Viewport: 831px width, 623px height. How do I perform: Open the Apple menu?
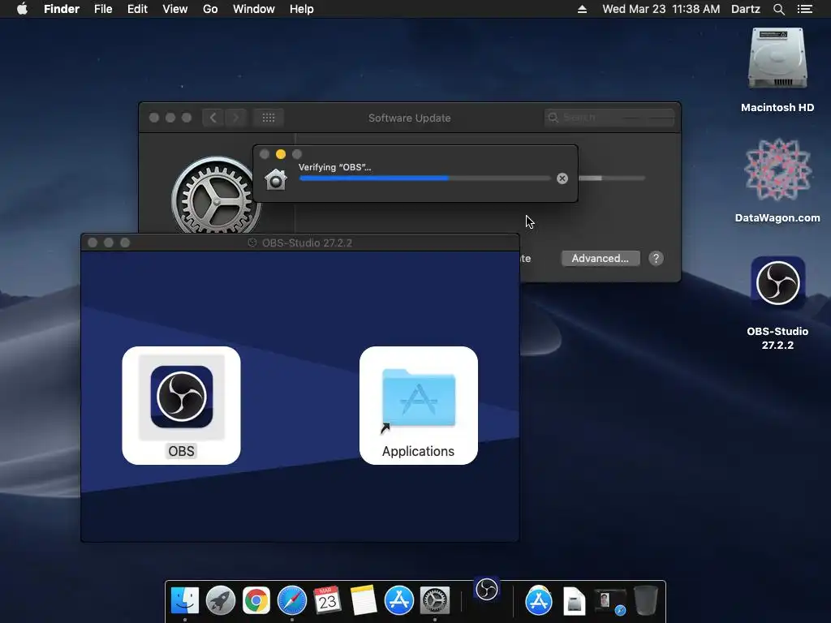(22, 9)
